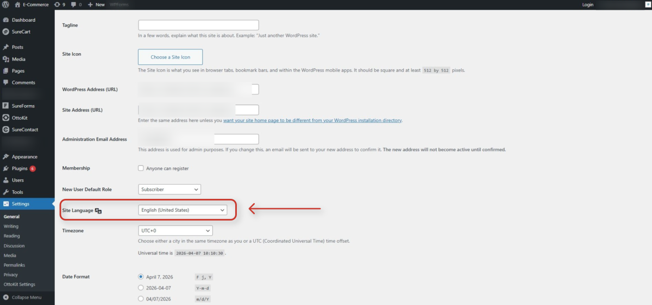Click the Tools wrench icon
652x305 pixels.
click(5, 192)
